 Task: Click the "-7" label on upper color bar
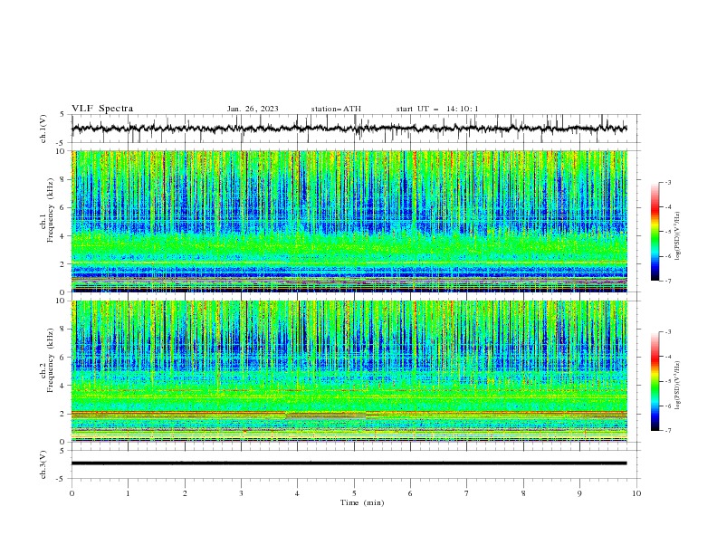(668, 281)
